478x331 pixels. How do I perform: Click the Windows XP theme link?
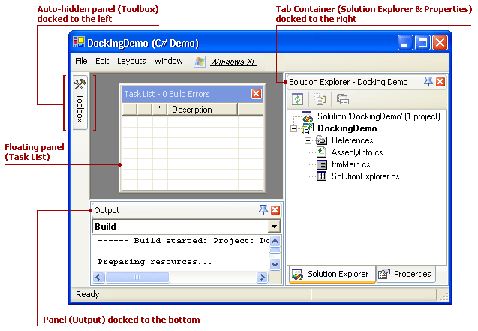pos(234,62)
